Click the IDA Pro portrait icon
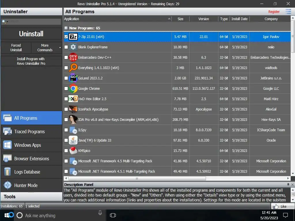 tap(73, 119)
